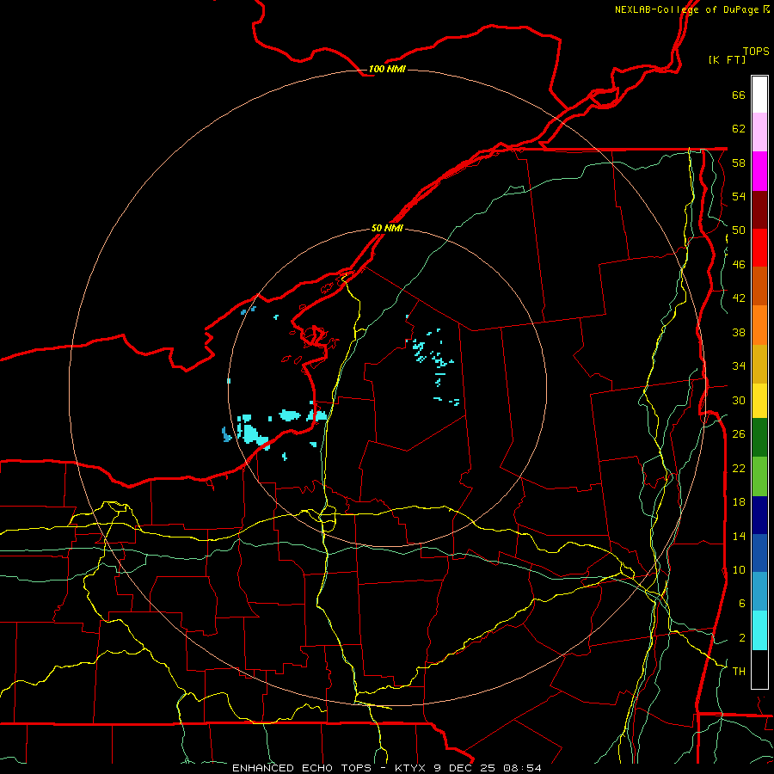Click the legend value "66"
774x774 pixels.
[x=739, y=95]
